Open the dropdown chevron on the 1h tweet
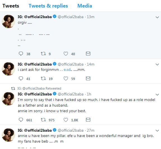This screenshot has width=161, height=149. [x=157, y=95]
